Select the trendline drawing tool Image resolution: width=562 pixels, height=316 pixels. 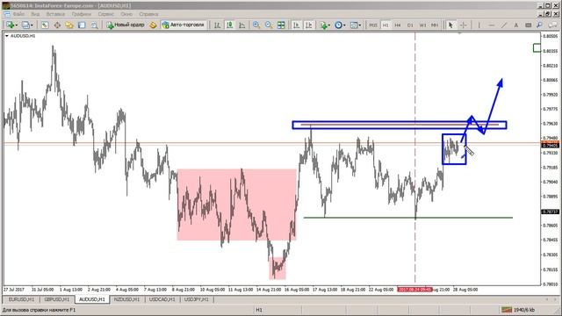tap(504, 25)
